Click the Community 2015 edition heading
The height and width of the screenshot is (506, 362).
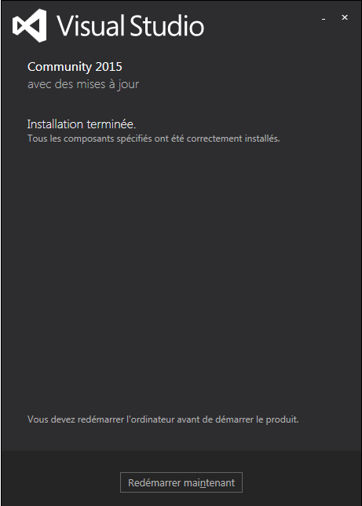pos(75,67)
